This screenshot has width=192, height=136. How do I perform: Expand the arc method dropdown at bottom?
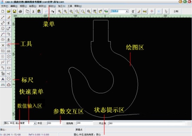[35, 123]
